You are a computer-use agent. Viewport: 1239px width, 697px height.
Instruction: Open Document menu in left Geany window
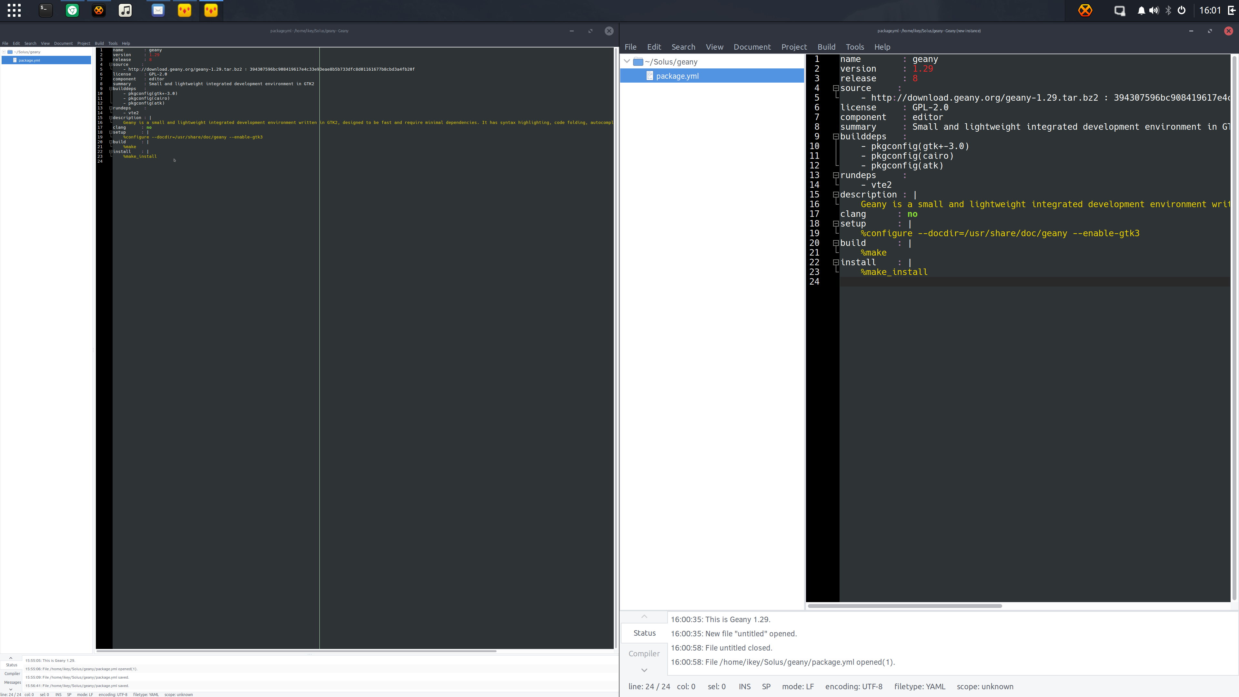[x=63, y=43]
